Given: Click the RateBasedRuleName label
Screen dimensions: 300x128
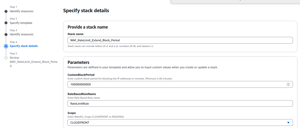Looking at the screenshot, I should click(82, 94).
